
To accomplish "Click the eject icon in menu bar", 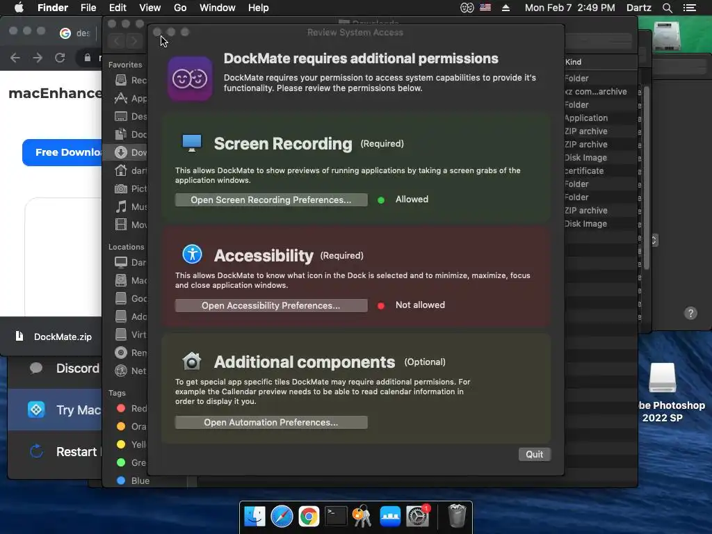I will click(505, 8).
